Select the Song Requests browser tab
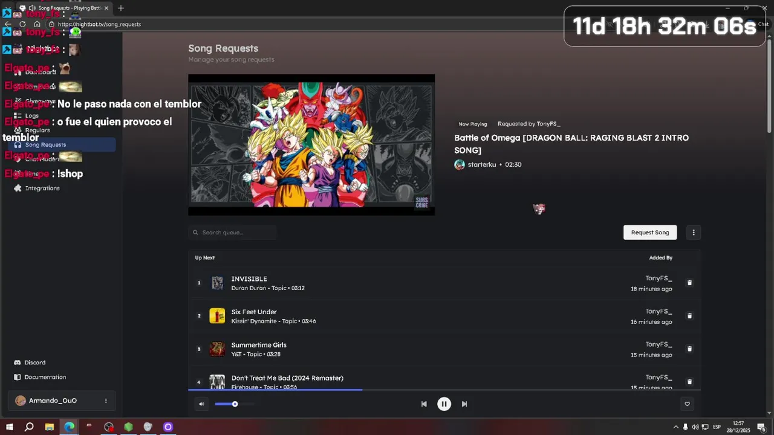 coord(63,8)
